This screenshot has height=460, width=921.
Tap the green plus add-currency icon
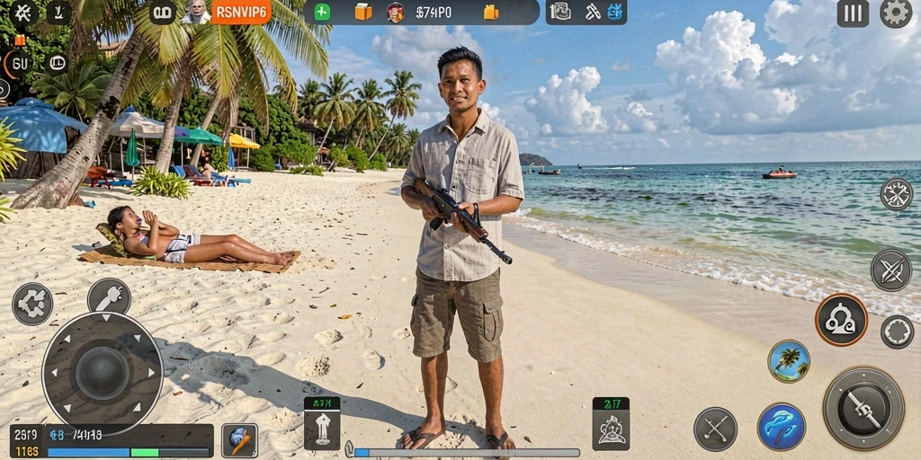[322, 12]
